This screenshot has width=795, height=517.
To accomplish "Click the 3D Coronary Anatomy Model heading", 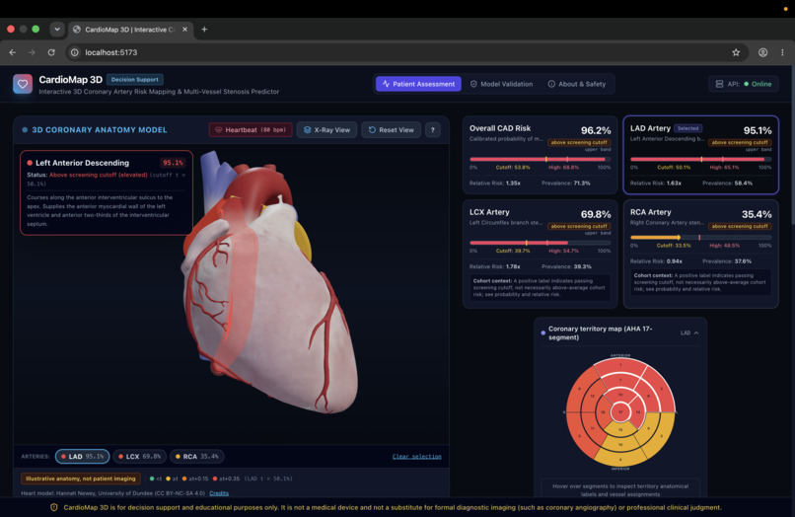I will tap(100, 130).
